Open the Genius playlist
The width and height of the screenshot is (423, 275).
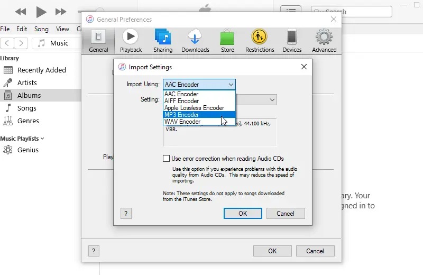click(41, 150)
